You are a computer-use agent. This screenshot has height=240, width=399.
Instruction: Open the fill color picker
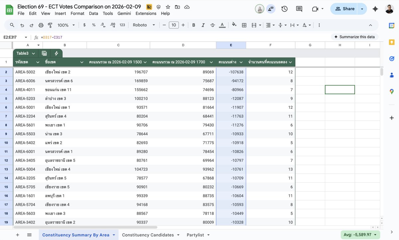pyautogui.click(x=234, y=25)
